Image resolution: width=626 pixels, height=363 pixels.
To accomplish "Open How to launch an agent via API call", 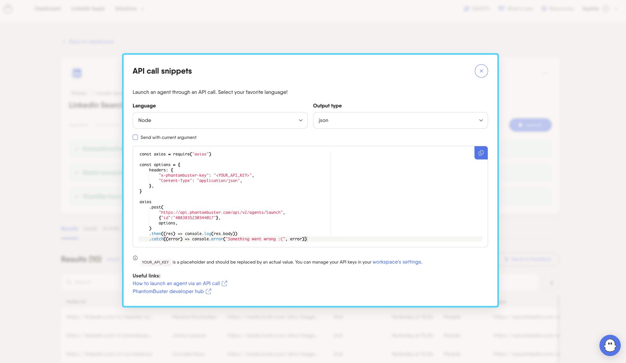I will [176, 283].
